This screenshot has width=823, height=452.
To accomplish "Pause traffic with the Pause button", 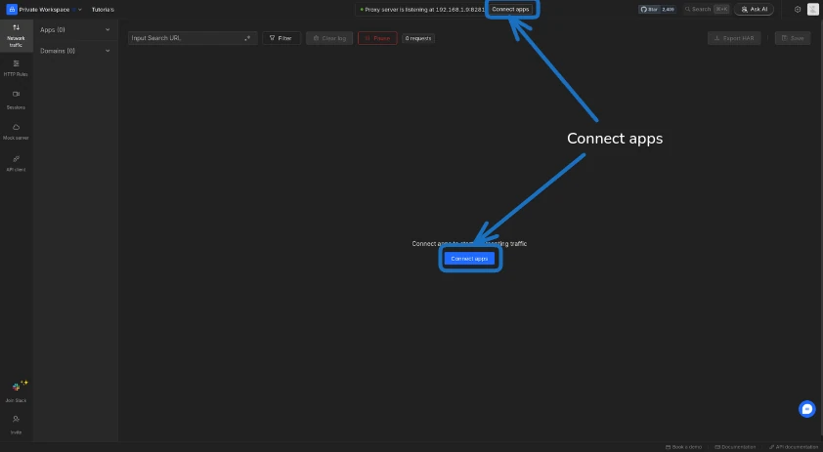I will pyautogui.click(x=377, y=38).
